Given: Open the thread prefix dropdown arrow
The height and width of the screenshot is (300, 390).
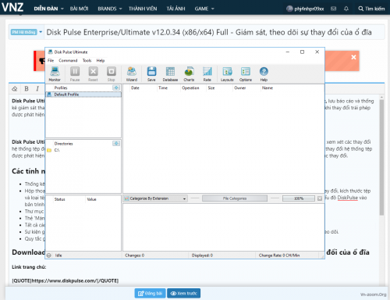Looking at the screenshot, I should [41, 32].
